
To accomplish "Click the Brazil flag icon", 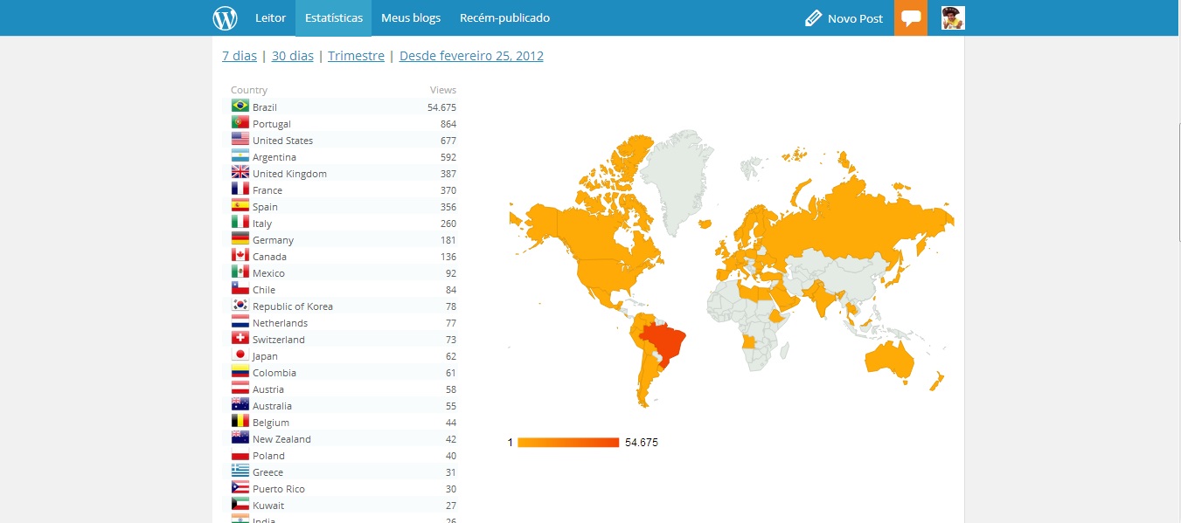I will (240, 107).
